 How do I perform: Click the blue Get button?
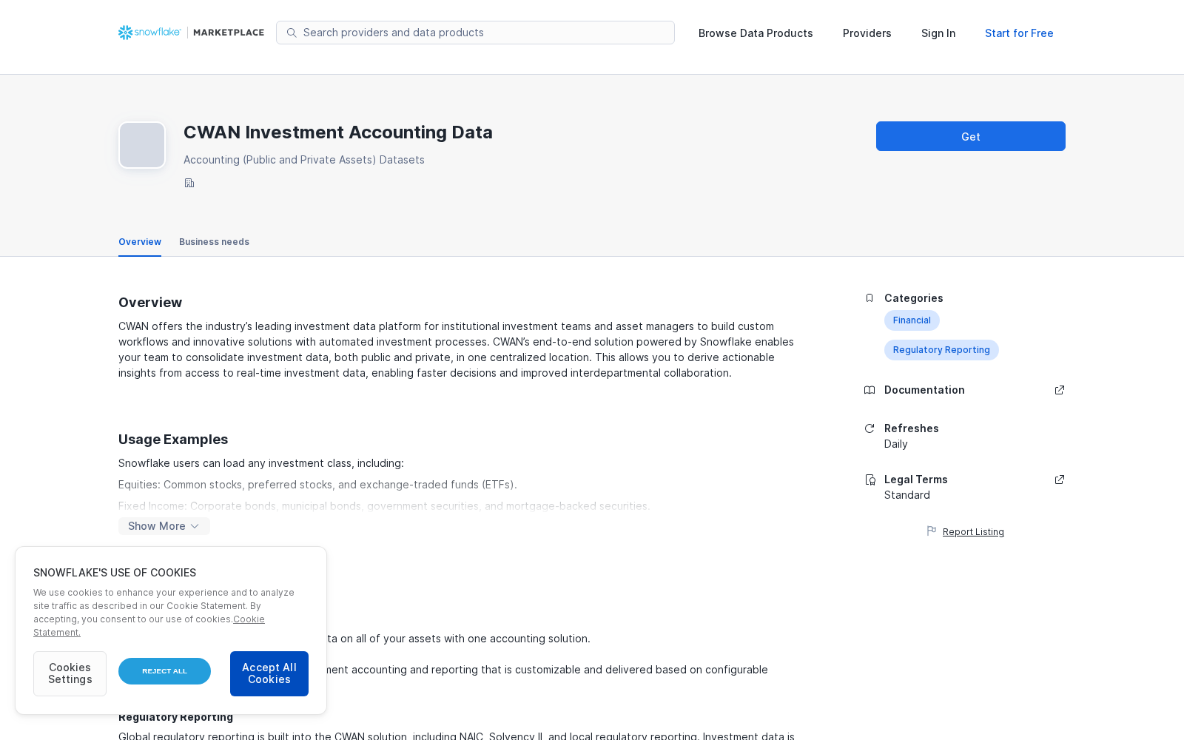971,136
